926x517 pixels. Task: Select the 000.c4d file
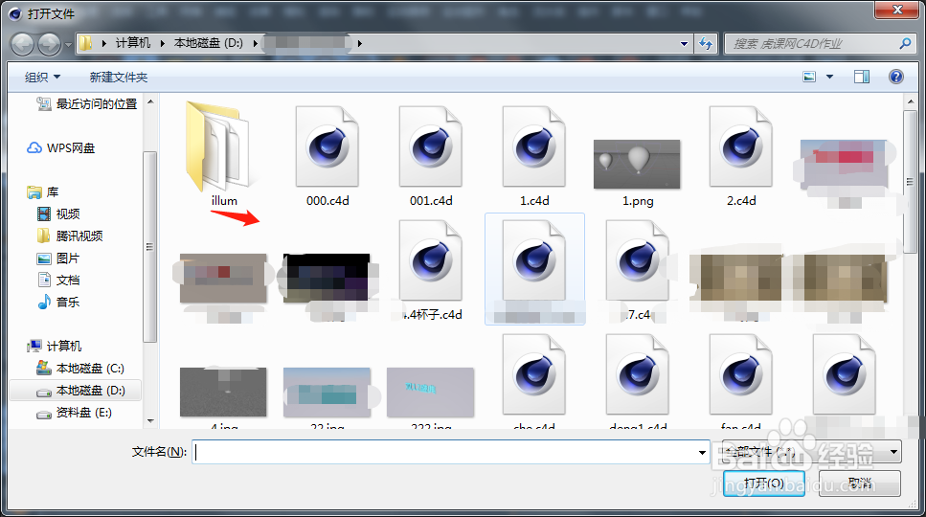(327, 156)
